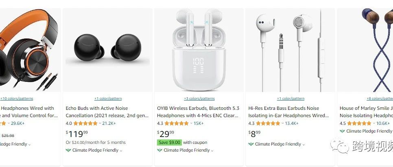393x167 pixels.
Task: Open the Hi-Res wired white earbuds image
Action: click(290, 50)
